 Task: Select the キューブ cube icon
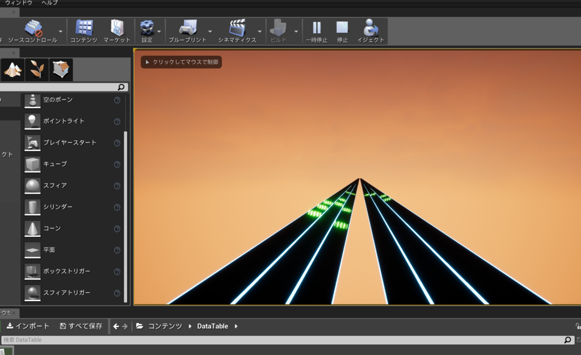[x=32, y=164]
